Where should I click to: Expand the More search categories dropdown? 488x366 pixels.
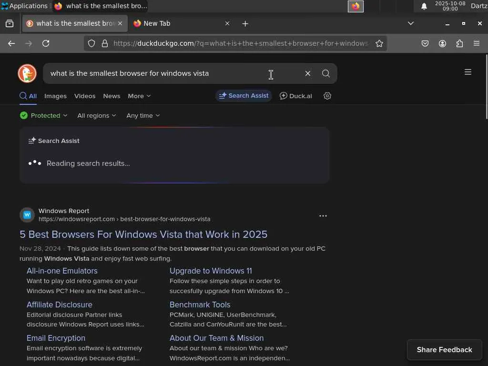point(139,96)
